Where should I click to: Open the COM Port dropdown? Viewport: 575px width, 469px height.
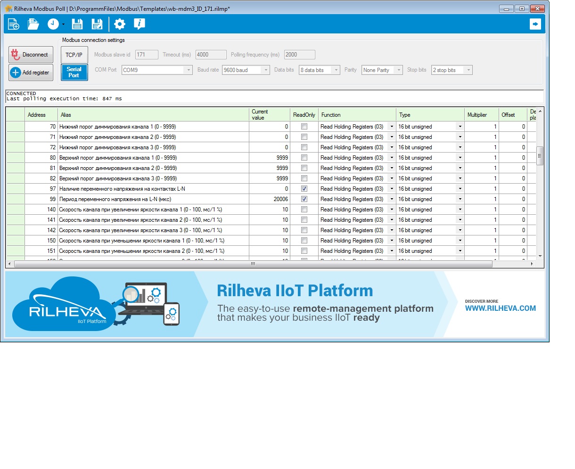(x=157, y=70)
